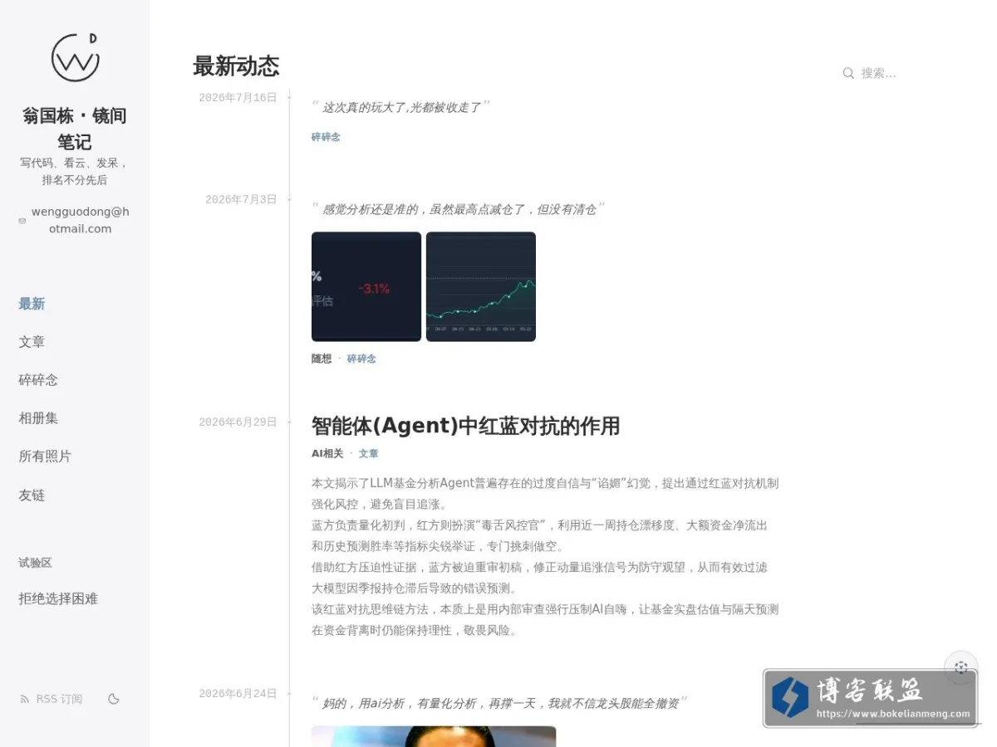The height and width of the screenshot is (747, 997).
Task: Click the floating round widget button
Action: [961, 667]
